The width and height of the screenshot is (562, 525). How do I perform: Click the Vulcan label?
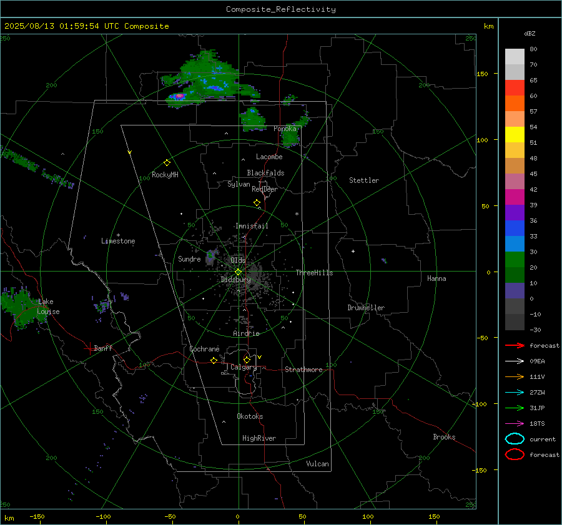point(317,464)
